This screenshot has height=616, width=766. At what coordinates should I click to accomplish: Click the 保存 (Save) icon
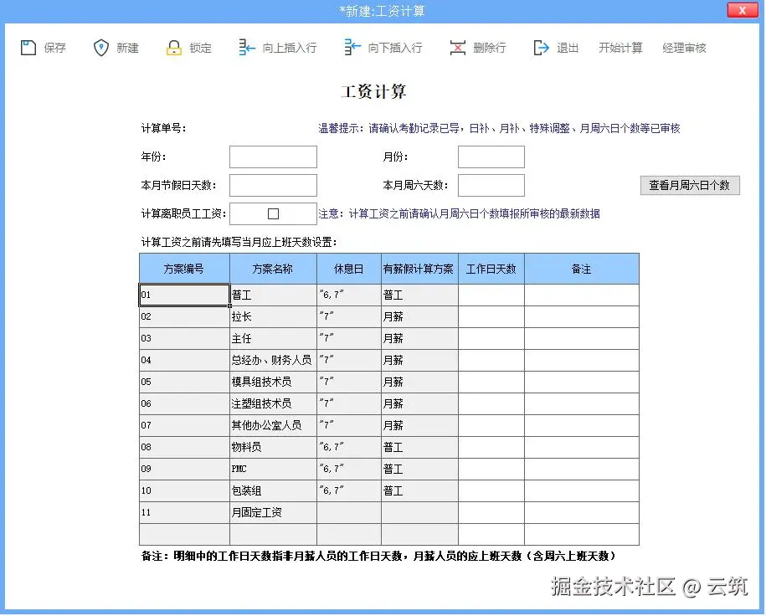click(28, 48)
